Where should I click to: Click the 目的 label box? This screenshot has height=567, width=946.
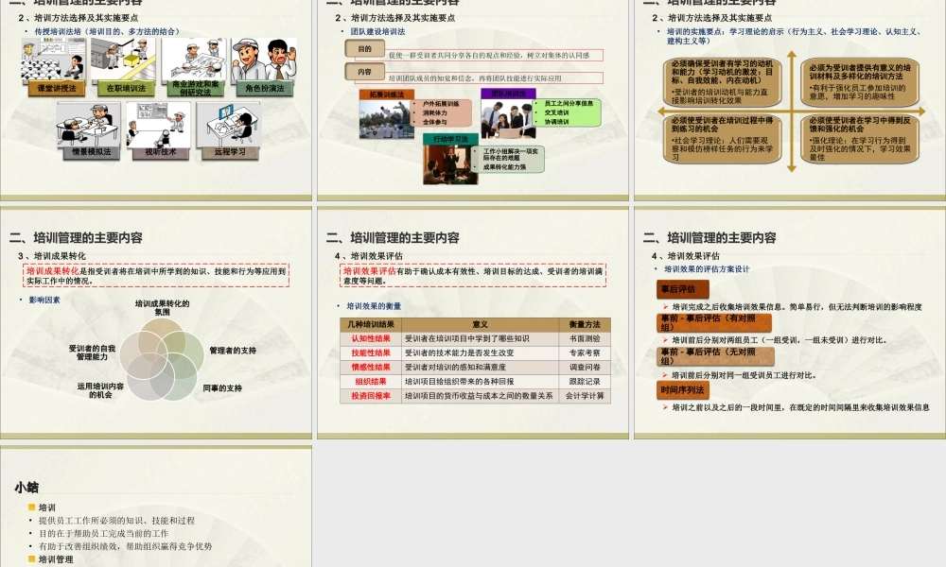(x=366, y=49)
